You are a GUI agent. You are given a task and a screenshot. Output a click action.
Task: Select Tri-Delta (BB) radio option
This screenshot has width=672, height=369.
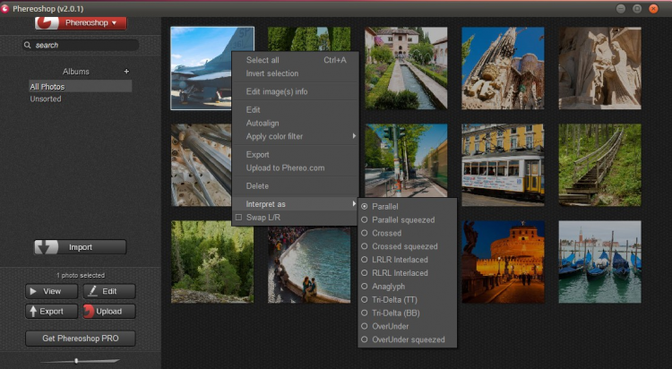click(365, 313)
